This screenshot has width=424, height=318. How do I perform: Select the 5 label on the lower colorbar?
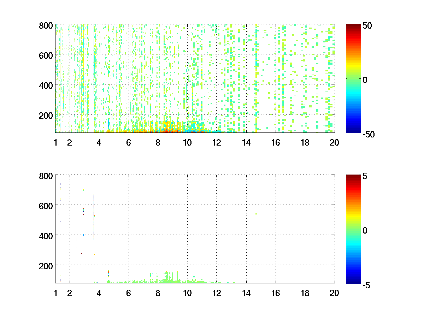[365, 176]
